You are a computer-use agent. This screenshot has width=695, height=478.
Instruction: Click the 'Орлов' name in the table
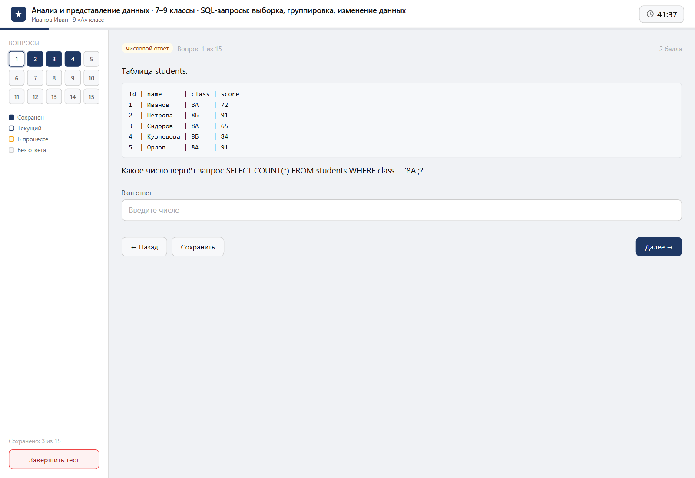tap(156, 148)
